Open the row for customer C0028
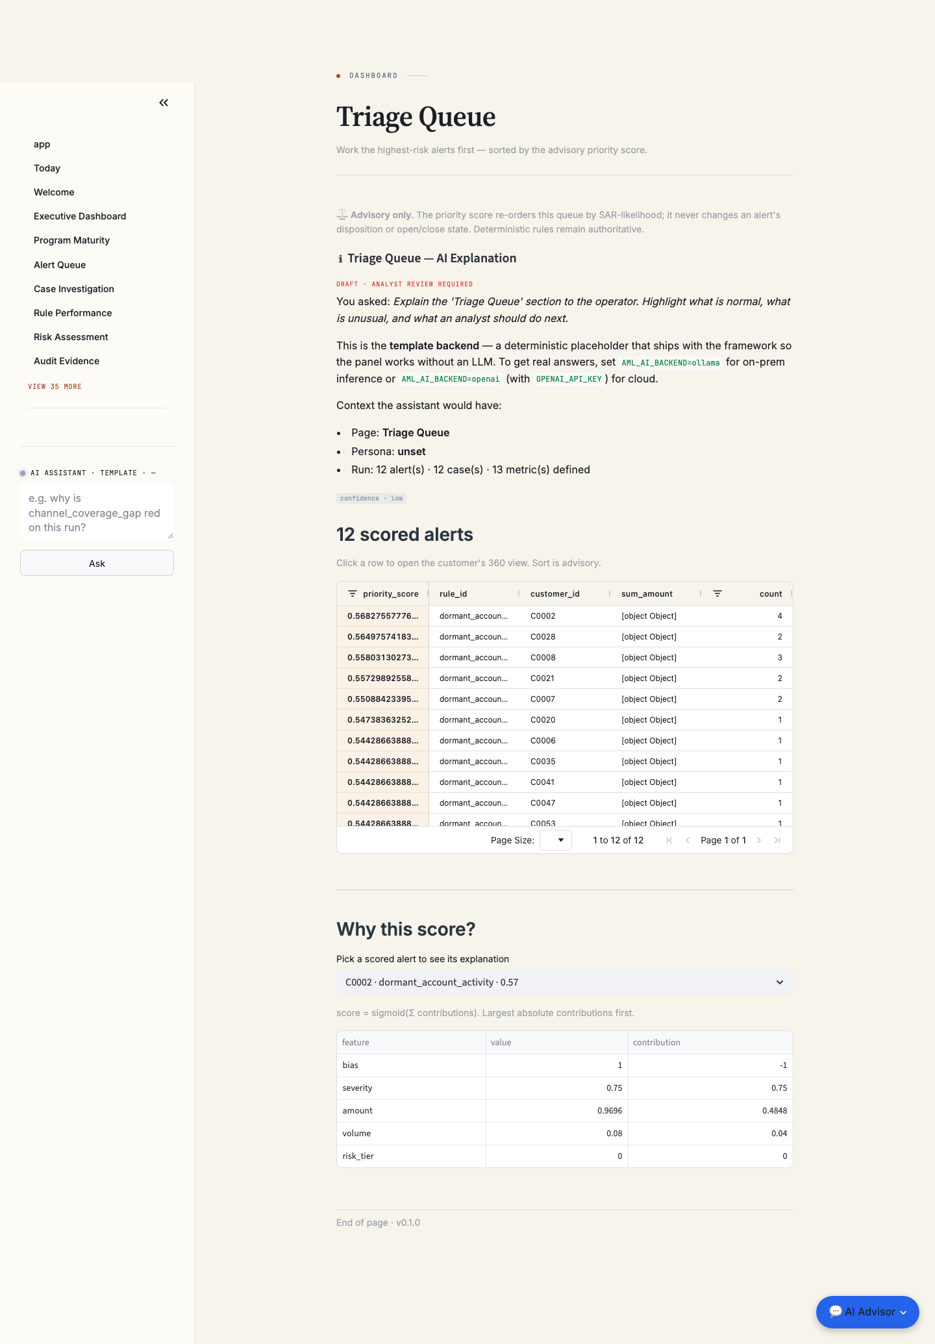This screenshot has width=935, height=1344. click(x=565, y=637)
